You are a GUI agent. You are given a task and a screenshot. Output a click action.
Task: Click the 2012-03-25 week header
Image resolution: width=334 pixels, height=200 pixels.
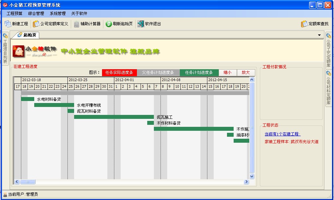point(91,80)
